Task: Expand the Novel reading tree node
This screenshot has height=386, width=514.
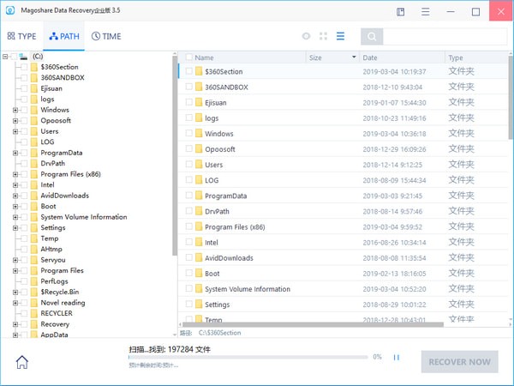Action: pos(15,303)
